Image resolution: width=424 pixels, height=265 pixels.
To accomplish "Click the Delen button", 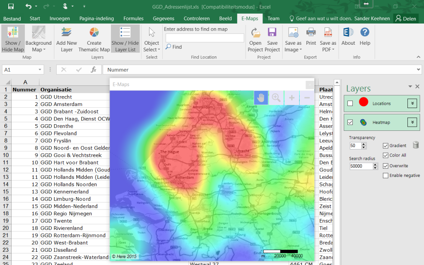I will pos(406,18).
